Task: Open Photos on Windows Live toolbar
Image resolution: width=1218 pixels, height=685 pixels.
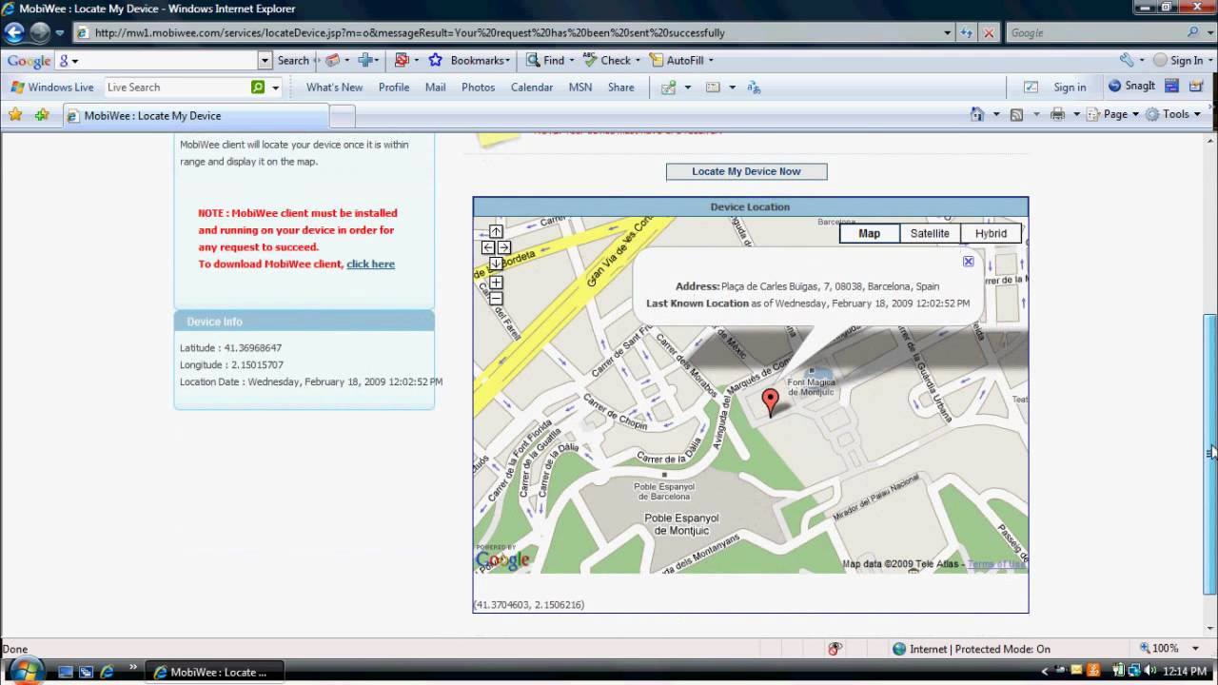Action: (x=478, y=87)
